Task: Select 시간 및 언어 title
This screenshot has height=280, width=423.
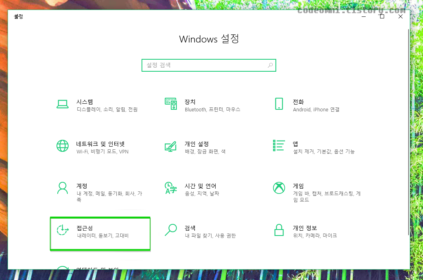Action: [x=200, y=186]
